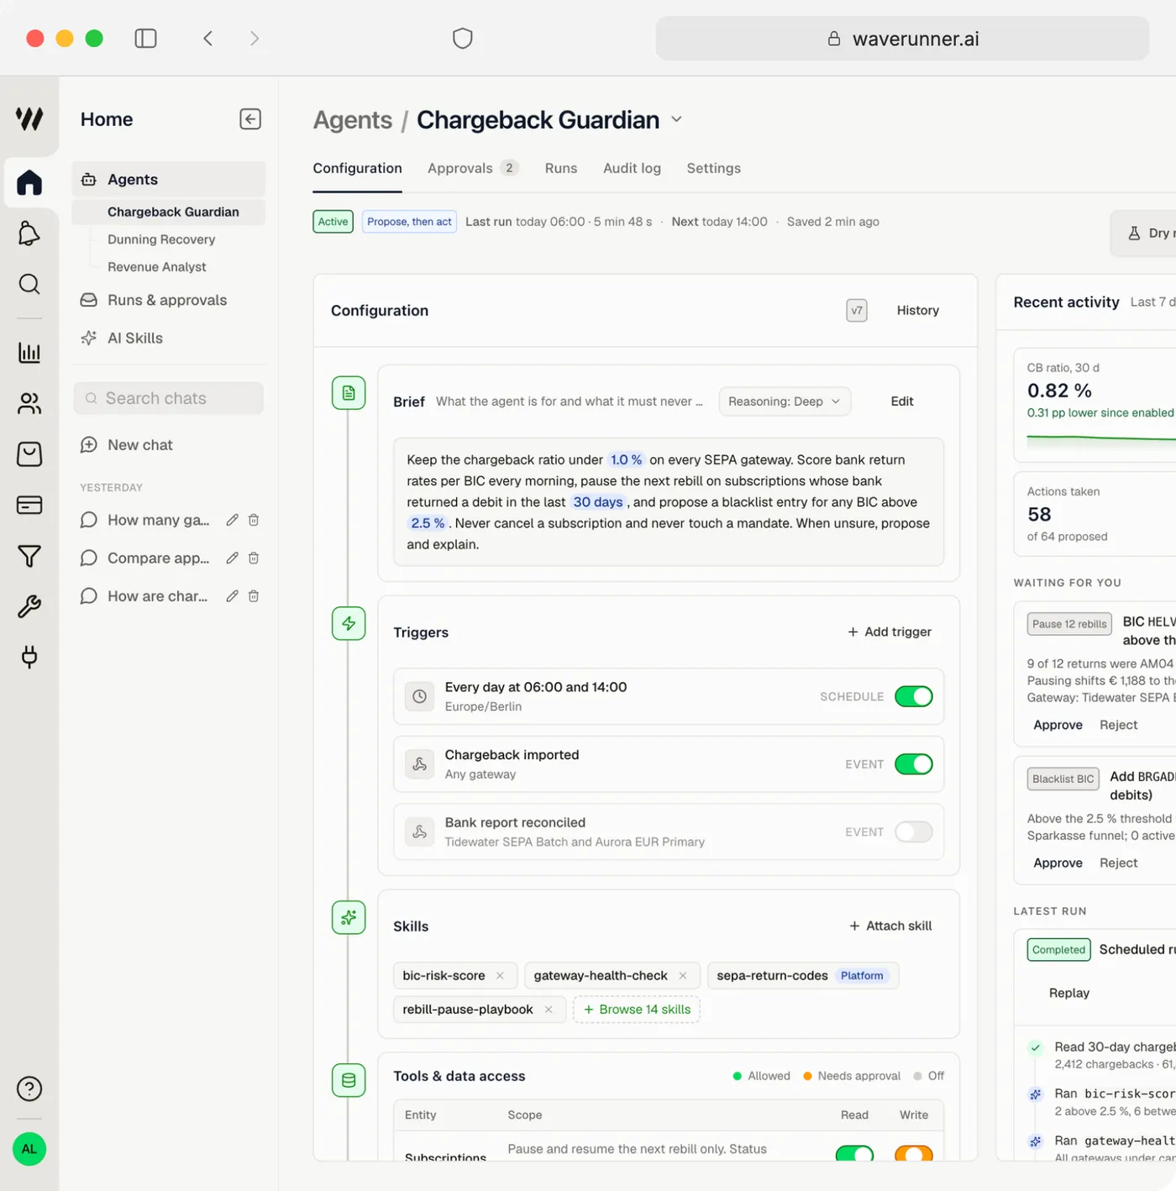The image size is (1176, 1191).
Task: Select the Revenue Analyst agent
Action: coord(157,267)
